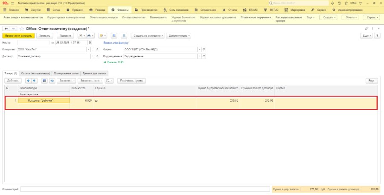Go forward with the right arrow button
Image resolution: width=384 pixels, height=195 pixels.
[13, 29]
